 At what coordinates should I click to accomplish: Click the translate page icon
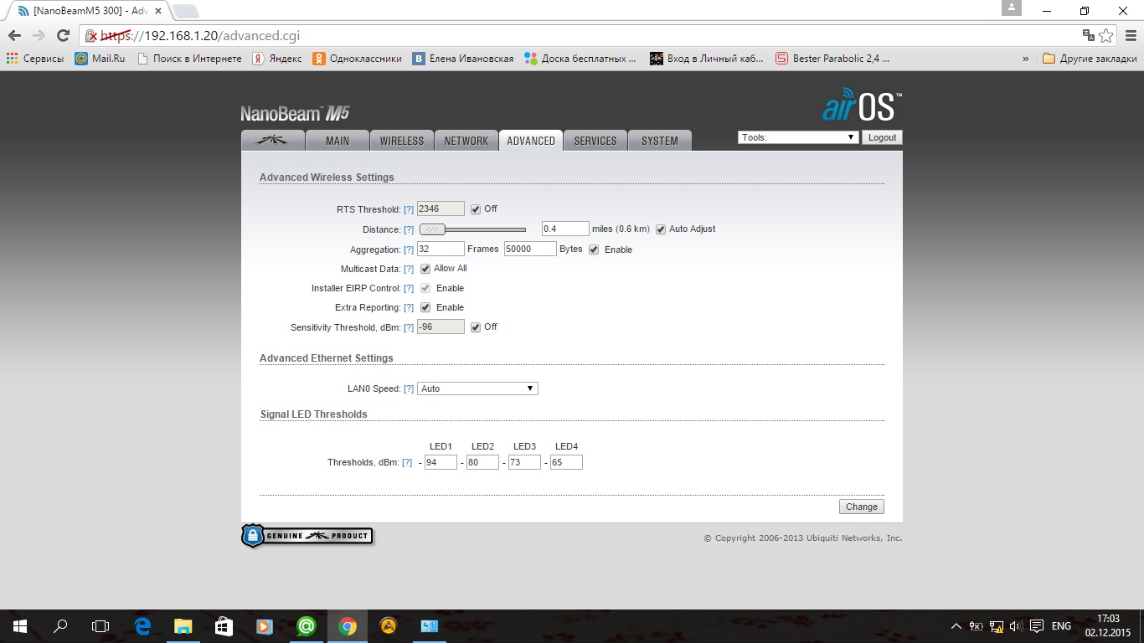tap(1088, 35)
